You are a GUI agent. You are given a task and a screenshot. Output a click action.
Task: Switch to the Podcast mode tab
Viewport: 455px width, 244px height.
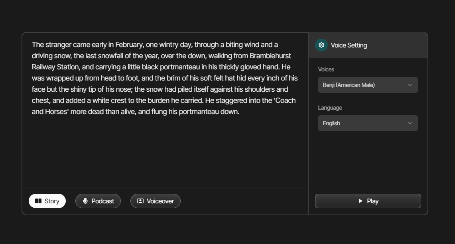coord(98,201)
